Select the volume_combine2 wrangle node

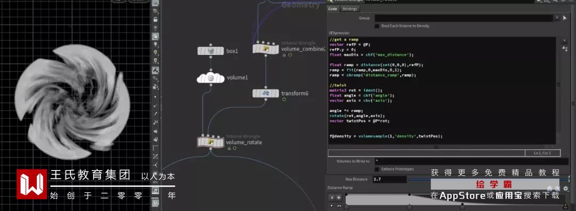pos(266,49)
